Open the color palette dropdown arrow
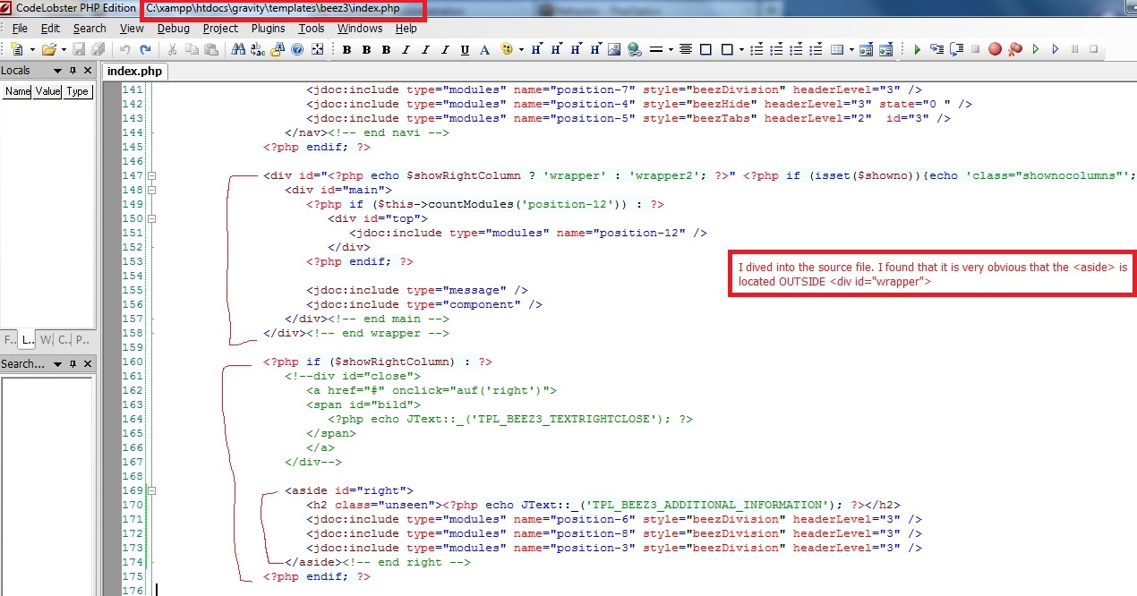This screenshot has width=1137, height=596. click(521, 49)
